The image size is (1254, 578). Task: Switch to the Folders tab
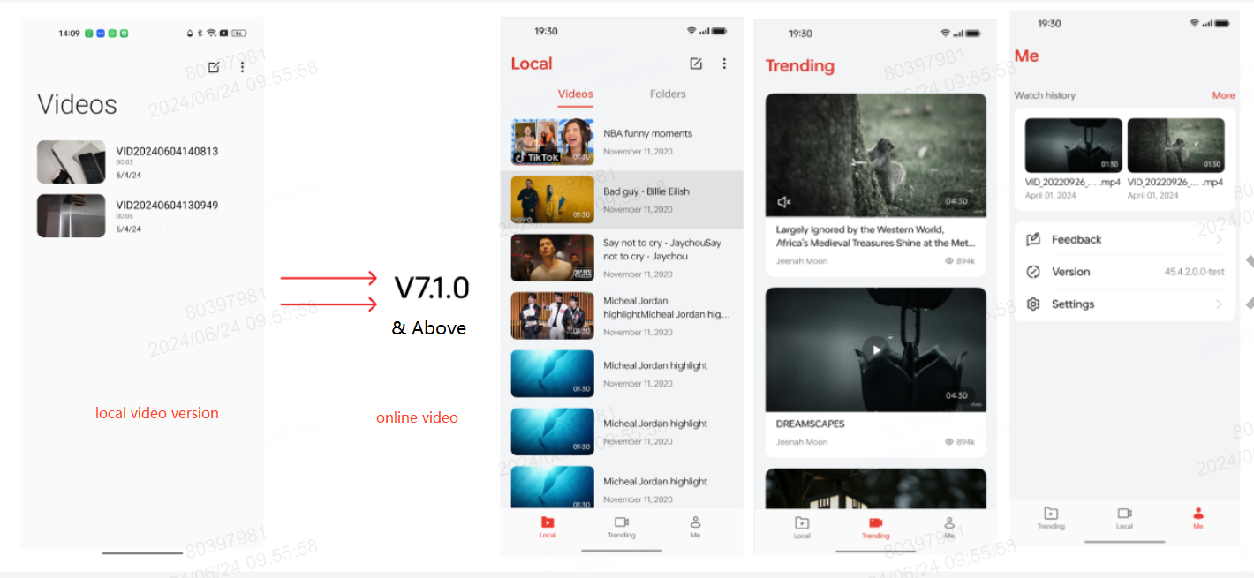click(668, 94)
